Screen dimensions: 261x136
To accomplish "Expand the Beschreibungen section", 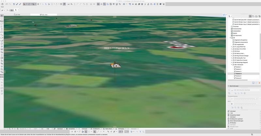I will pyautogui.click(x=228, y=86).
